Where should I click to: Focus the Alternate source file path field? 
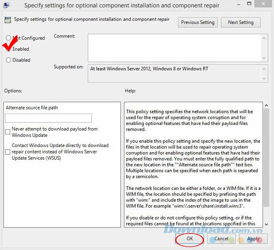click(x=48, y=118)
